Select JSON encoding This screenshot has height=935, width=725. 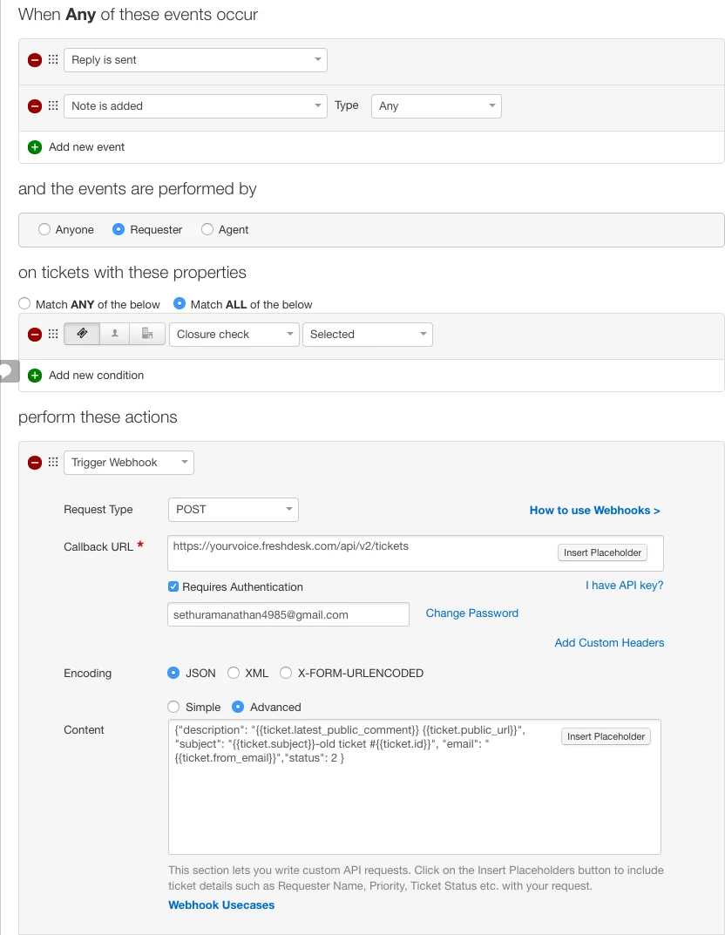tap(173, 674)
